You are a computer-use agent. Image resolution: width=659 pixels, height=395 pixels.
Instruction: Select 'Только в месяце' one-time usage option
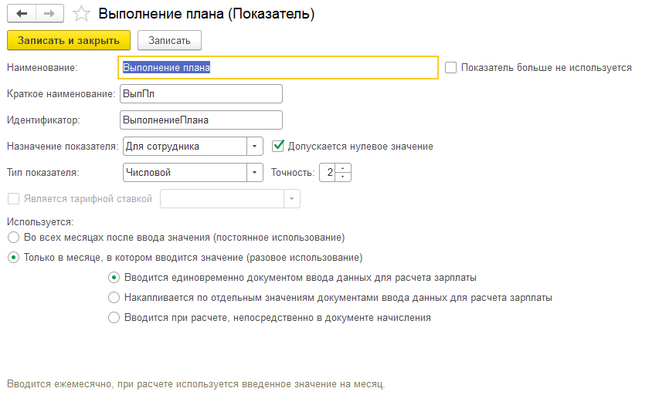[x=13, y=257]
